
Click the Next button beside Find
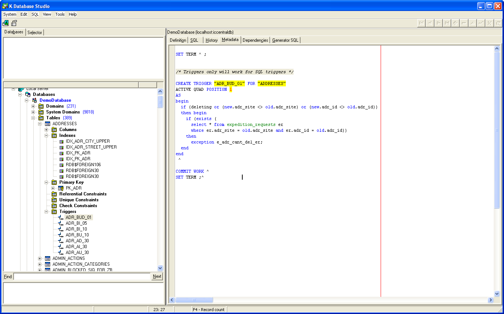(x=157, y=276)
